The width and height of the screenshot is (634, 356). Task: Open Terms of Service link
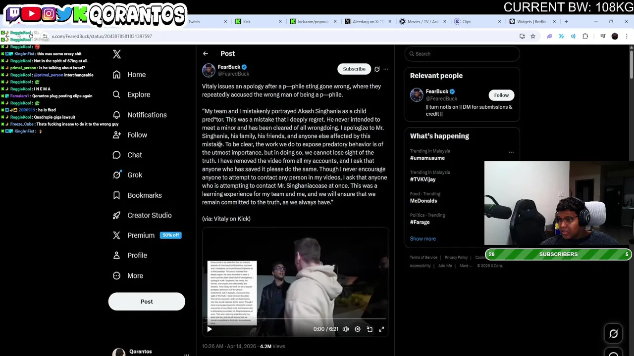coord(423,258)
